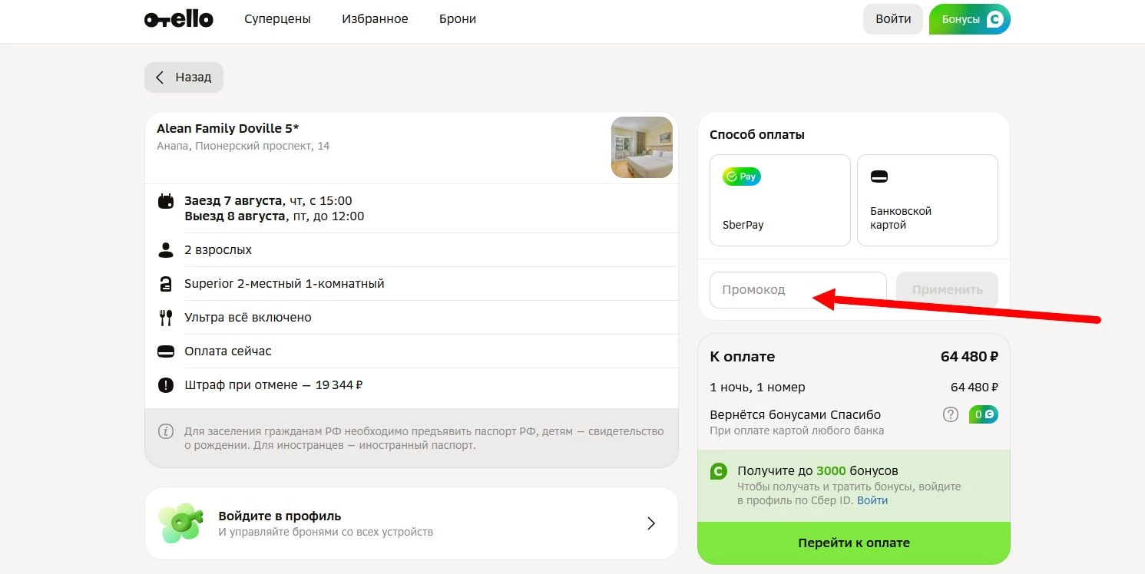This screenshot has height=574, width=1145.
Task: Click the question mark help icon
Action: coord(951,414)
